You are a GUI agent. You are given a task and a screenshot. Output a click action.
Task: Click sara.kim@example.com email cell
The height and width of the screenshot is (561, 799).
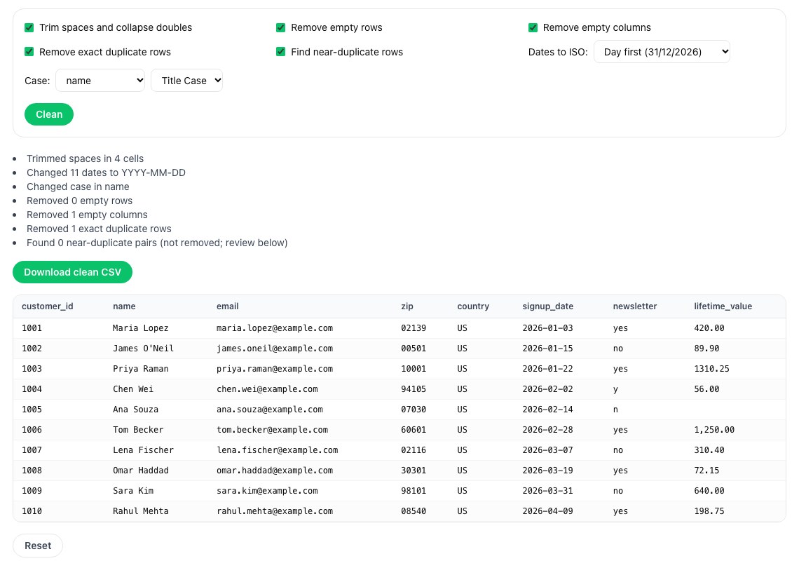[x=267, y=491]
